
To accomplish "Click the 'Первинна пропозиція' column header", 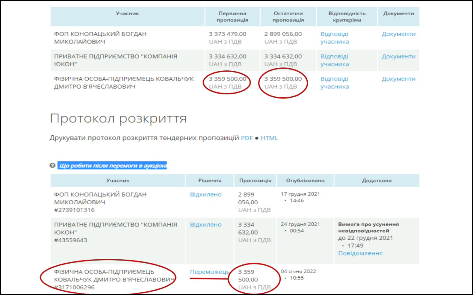I will click(x=232, y=17).
